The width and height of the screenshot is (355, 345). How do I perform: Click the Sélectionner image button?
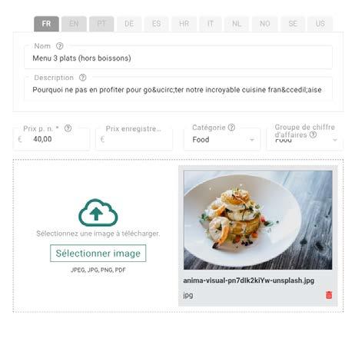(x=98, y=254)
